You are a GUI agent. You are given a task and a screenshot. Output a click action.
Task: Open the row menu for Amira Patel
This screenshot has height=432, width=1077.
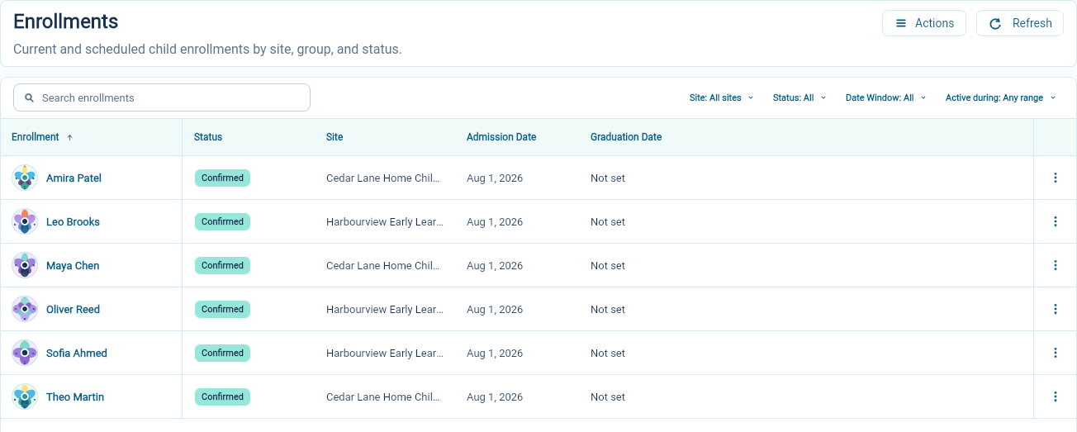click(x=1055, y=178)
